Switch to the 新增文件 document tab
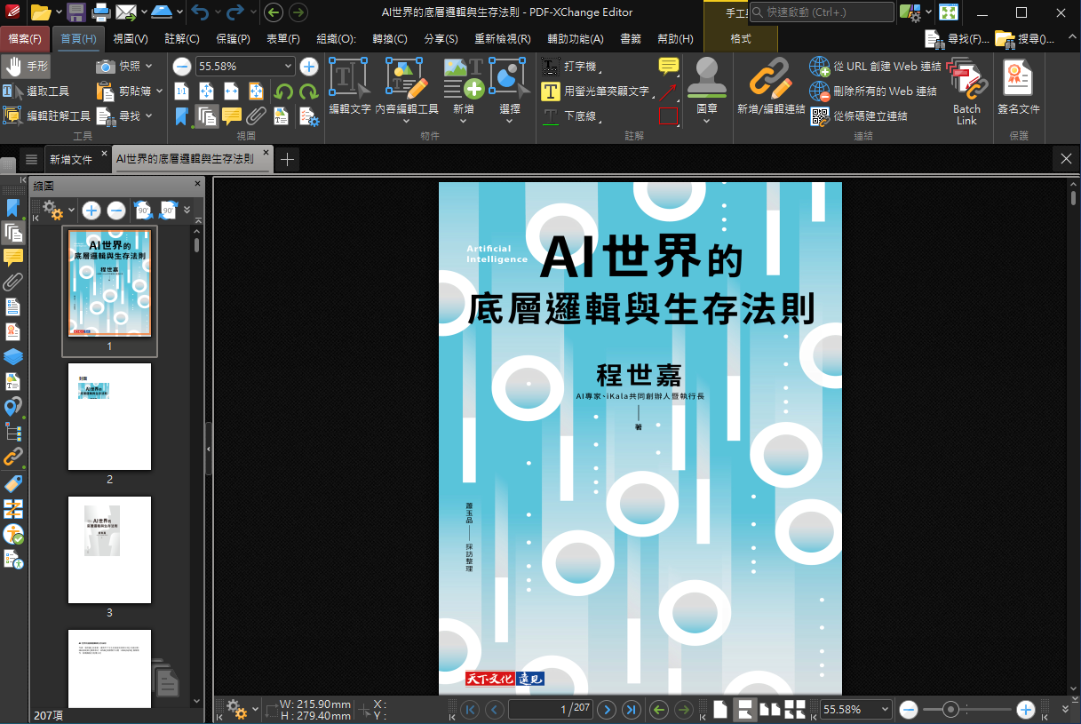This screenshot has width=1081, height=724. [x=71, y=160]
